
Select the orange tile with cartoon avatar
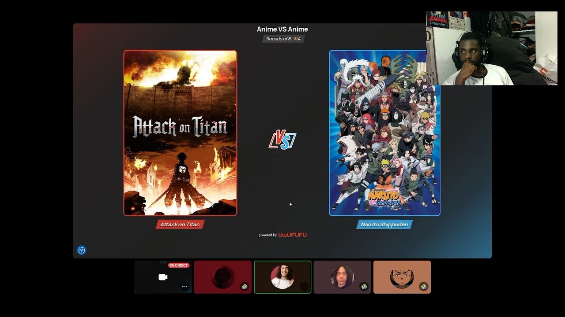(402, 277)
